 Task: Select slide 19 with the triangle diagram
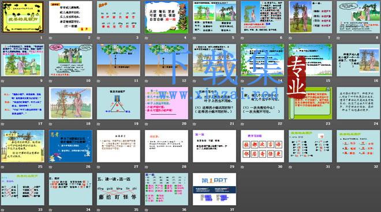point(118,103)
